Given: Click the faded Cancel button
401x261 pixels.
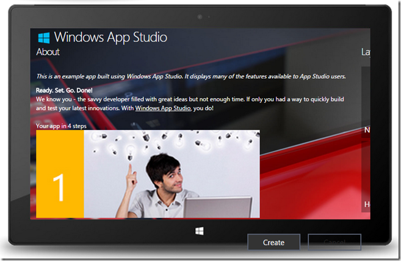Looking at the screenshot, I should [x=334, y=242].
